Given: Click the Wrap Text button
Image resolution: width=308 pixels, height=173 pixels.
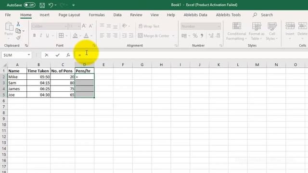Looking at the screenshot, I should 149,26.
